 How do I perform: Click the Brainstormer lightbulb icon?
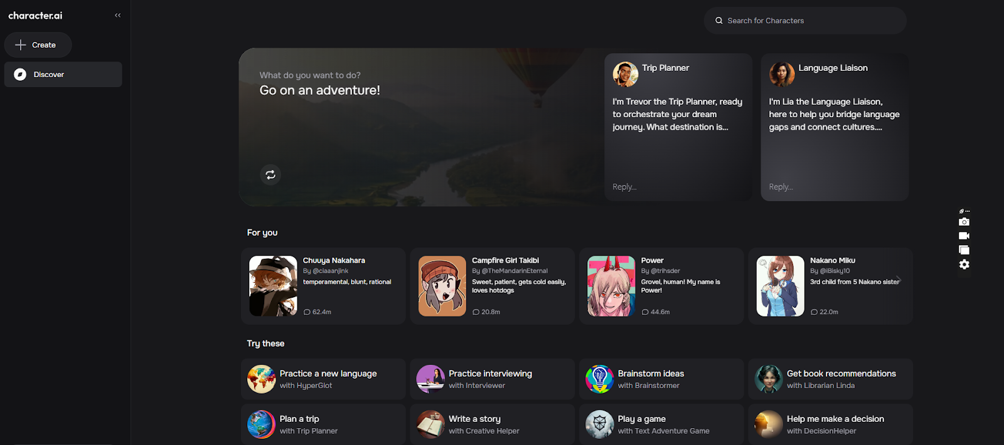point(600,379)
